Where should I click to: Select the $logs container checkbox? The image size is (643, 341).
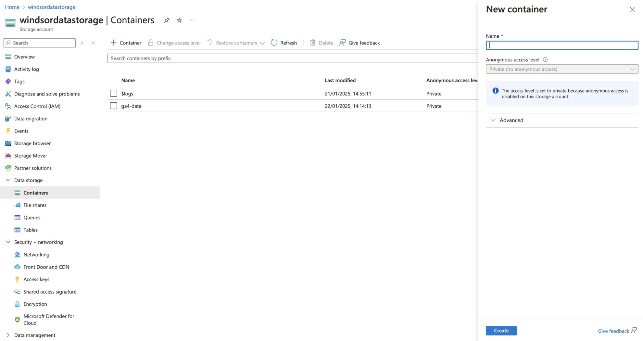point(113,94)
